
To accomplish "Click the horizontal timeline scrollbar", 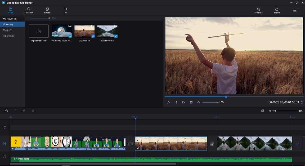I will [x=93, y=164].
